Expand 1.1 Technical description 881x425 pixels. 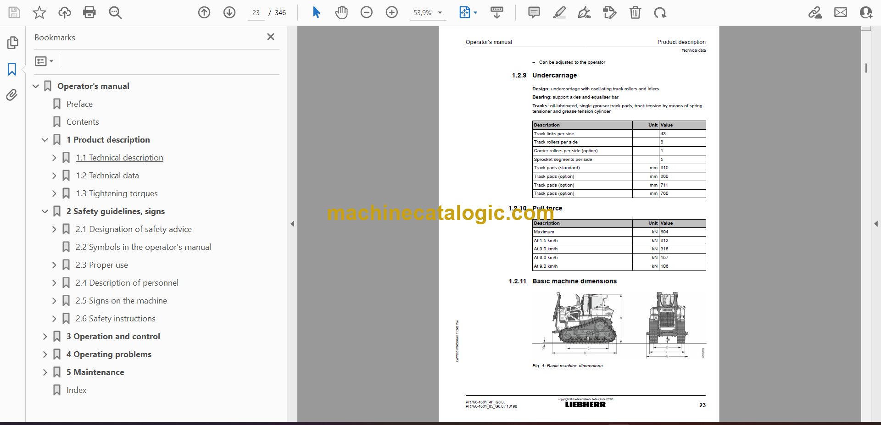[54, 158]
